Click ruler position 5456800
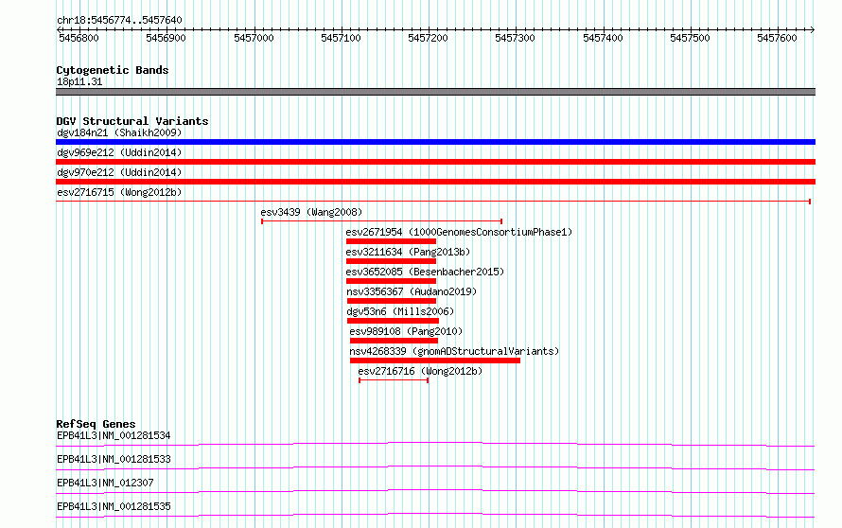This screenshot has width=842, height=528. [79, 38]
